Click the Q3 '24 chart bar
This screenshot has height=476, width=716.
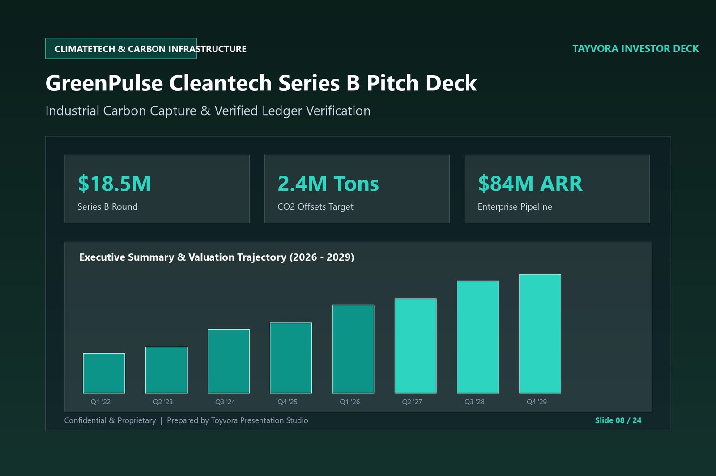[x=229, y=361]
